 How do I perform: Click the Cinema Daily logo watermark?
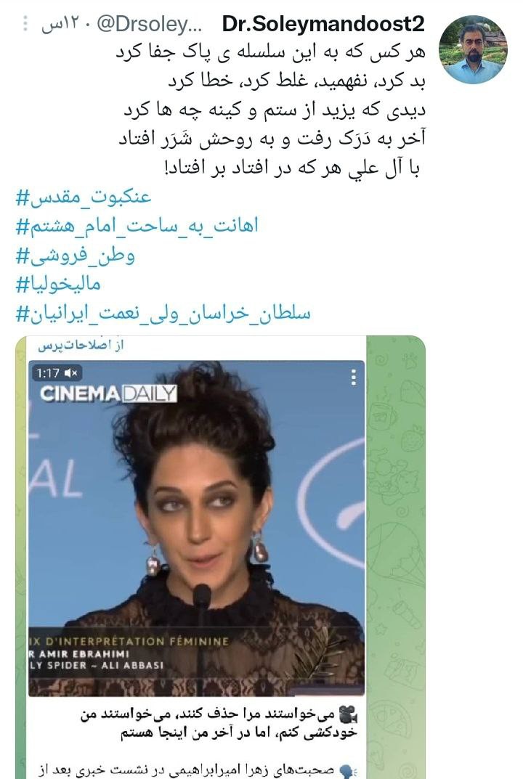coord(108,393)
